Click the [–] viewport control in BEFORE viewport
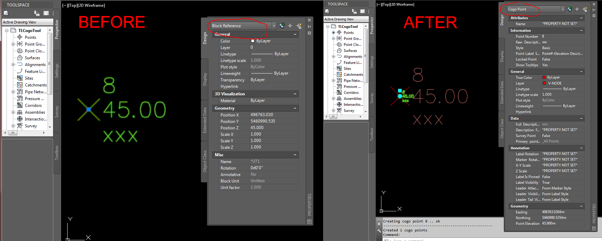Screen dimensions: 602x241 tap(64, 5)
